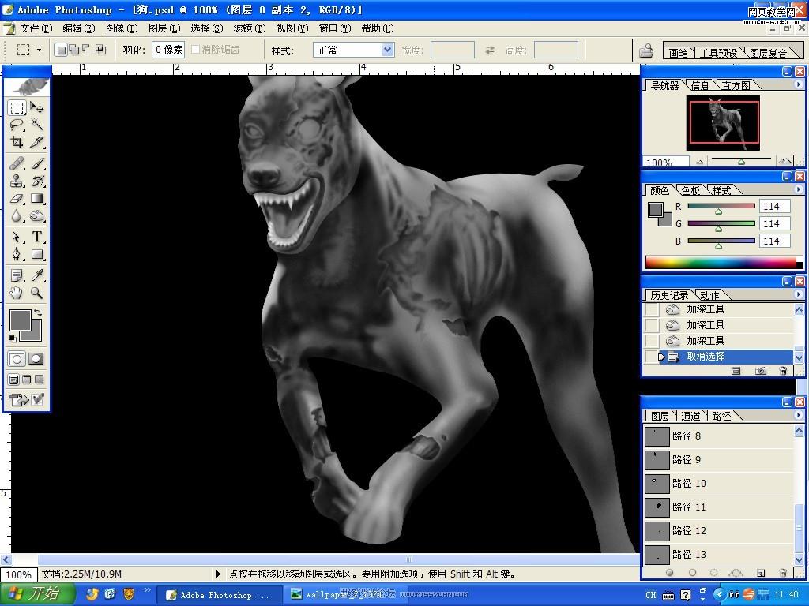This screenshot has height=606, width=809.
Task: Select the Type tool in the toolbox
Action: point(37,238)
